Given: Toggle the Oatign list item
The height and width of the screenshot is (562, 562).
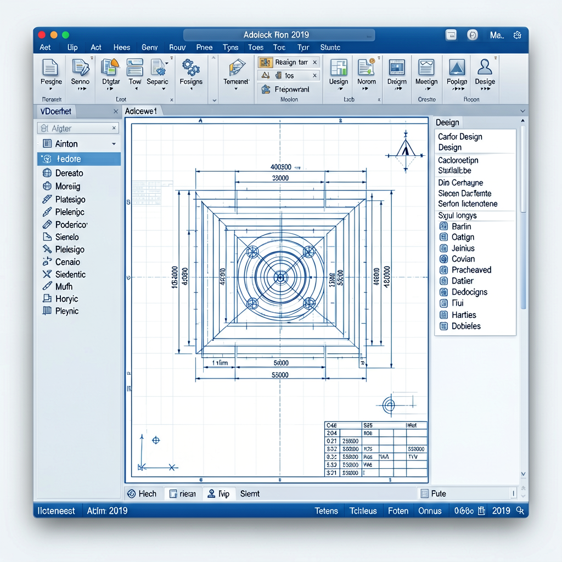Looking at the screenshot, I should click(443, 237).
